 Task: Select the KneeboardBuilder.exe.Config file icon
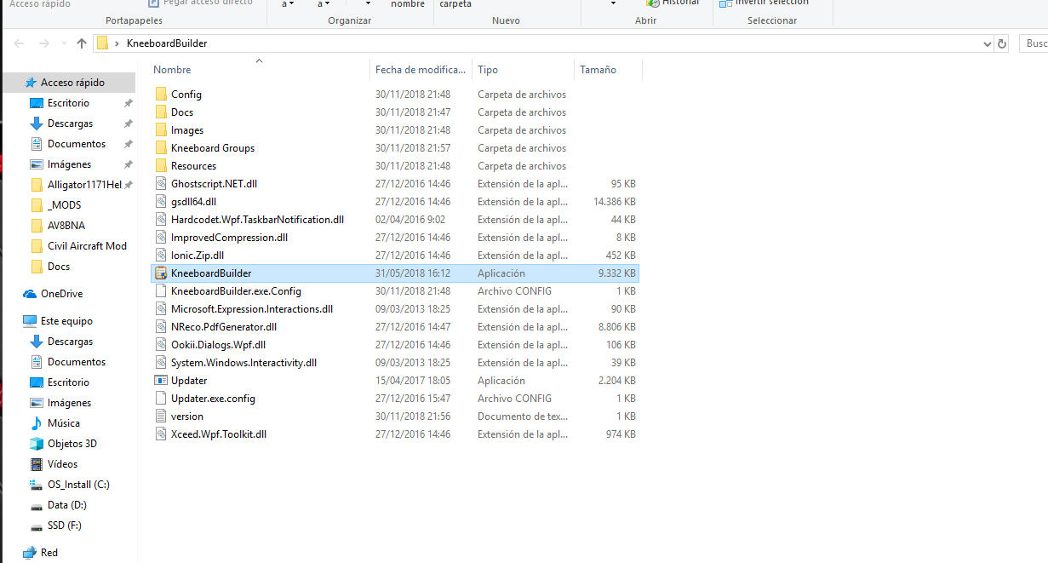(x=162, y=291)
